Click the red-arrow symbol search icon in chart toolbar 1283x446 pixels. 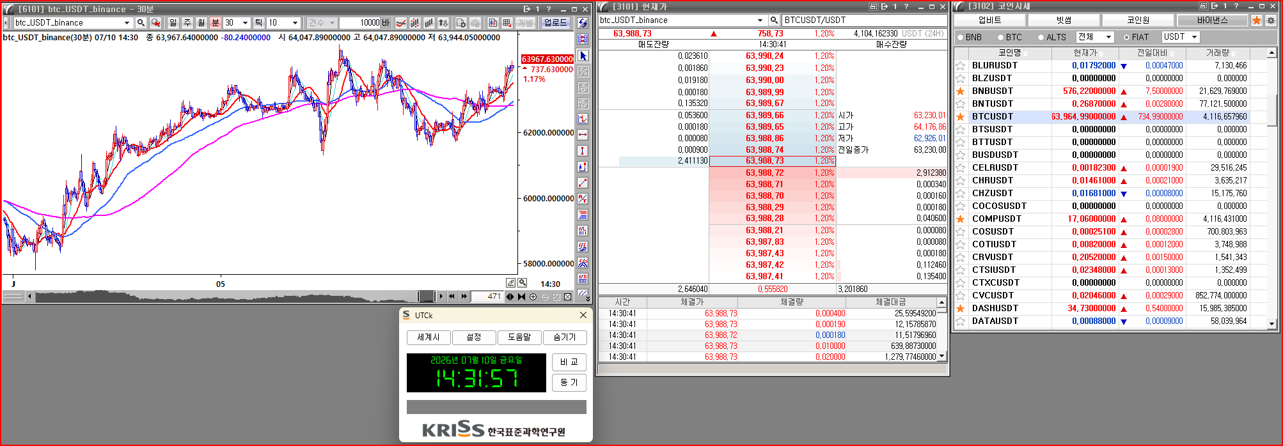click(155, 22)
